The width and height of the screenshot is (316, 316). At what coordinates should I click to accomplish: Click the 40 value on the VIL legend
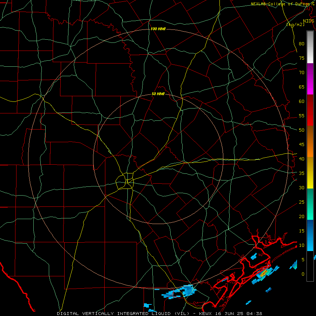coord(302,159)
